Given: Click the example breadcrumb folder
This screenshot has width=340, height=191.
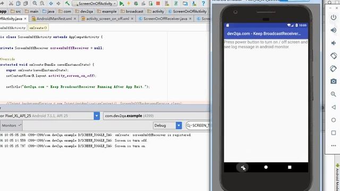Looking at the screenshot, I should 106,11.
